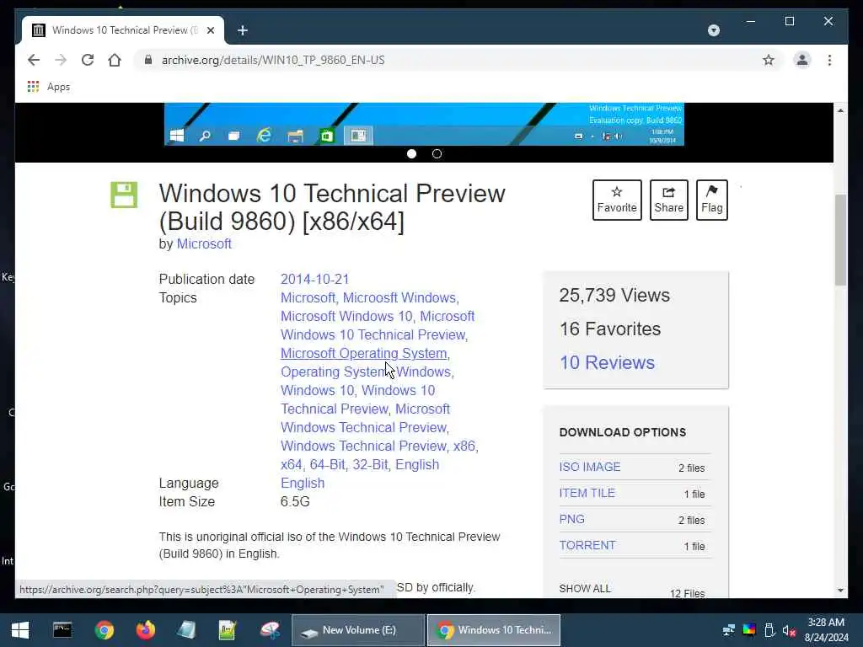The width and height of the screenshot is (863, 647).
Task: Open the network tray icon
Action: click(x=729, y=630)
